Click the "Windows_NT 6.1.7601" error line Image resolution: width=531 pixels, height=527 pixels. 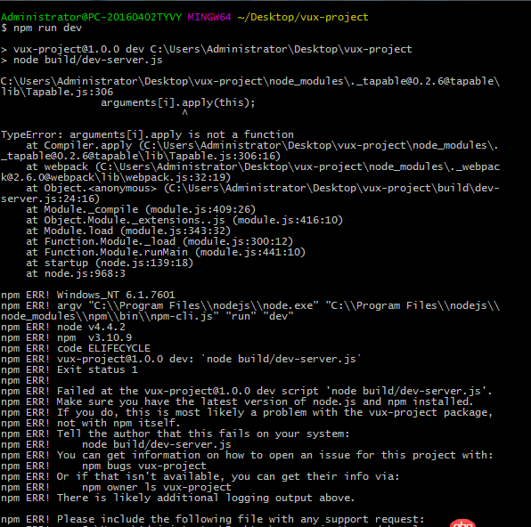[x=88, y=295]
